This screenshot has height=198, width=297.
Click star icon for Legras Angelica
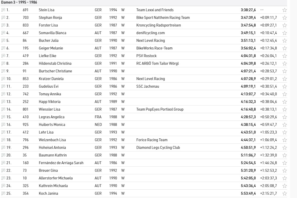[x=285, y=117]
